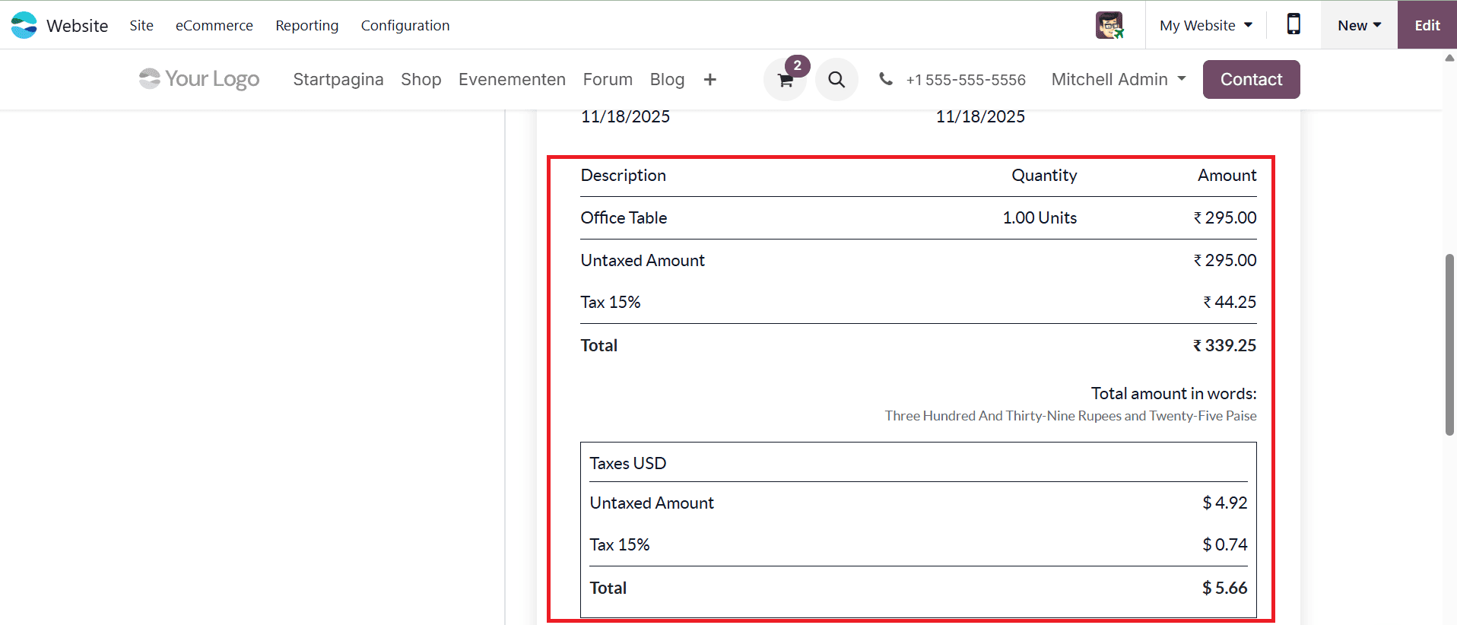This screenshot has height=625, width=1457.
Task: Open the Configuration menu
Action: (405, 25)
